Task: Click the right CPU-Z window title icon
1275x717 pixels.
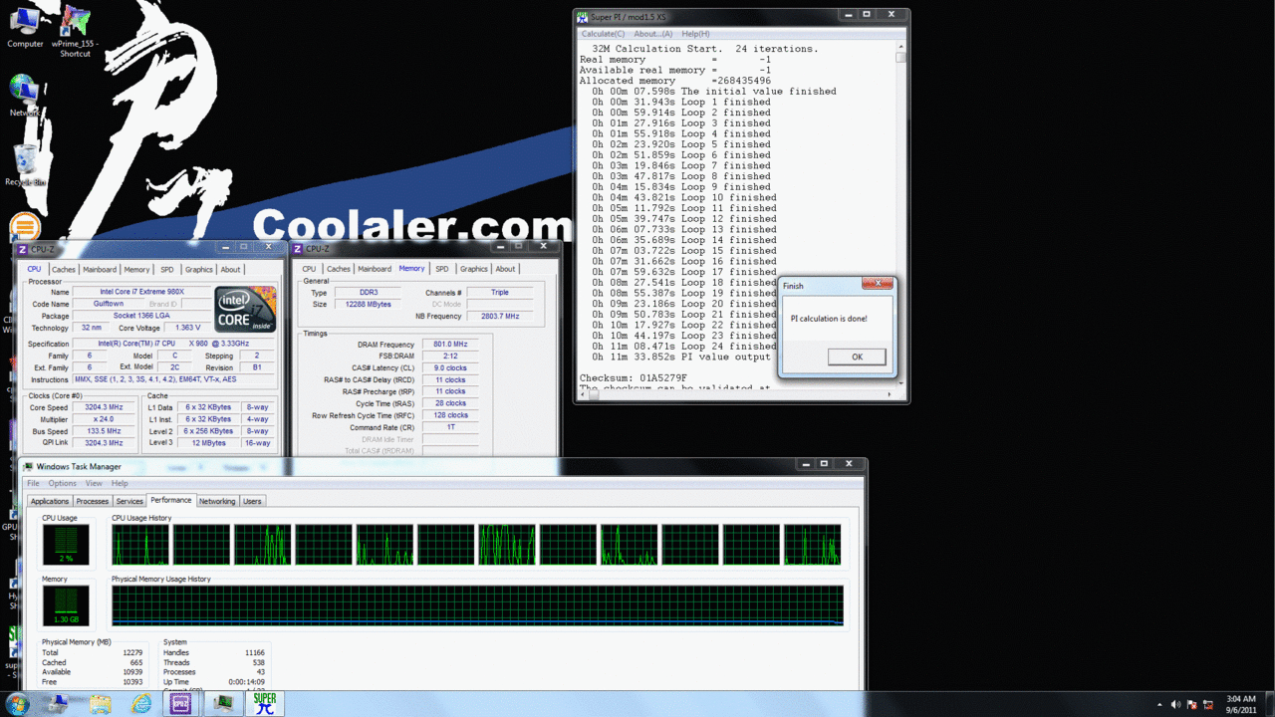Action: tap(299, 249)
